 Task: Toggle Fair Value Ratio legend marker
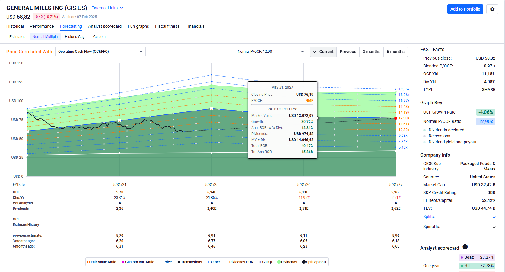[x=89, y=262]
